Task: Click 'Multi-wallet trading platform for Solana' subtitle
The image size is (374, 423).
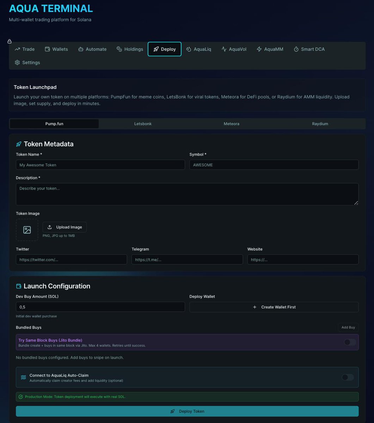Action: [x=50, y=20]
